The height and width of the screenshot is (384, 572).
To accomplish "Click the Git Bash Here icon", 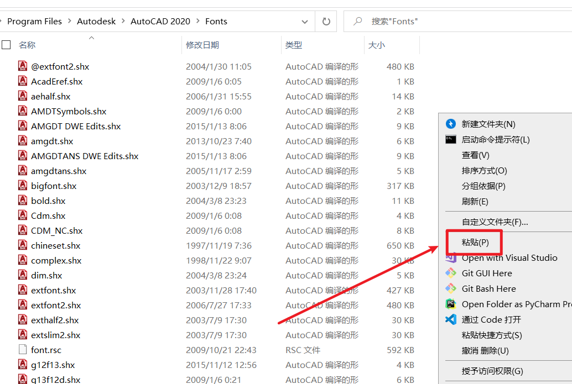I will pyautogui.click(x=451, y=288).
